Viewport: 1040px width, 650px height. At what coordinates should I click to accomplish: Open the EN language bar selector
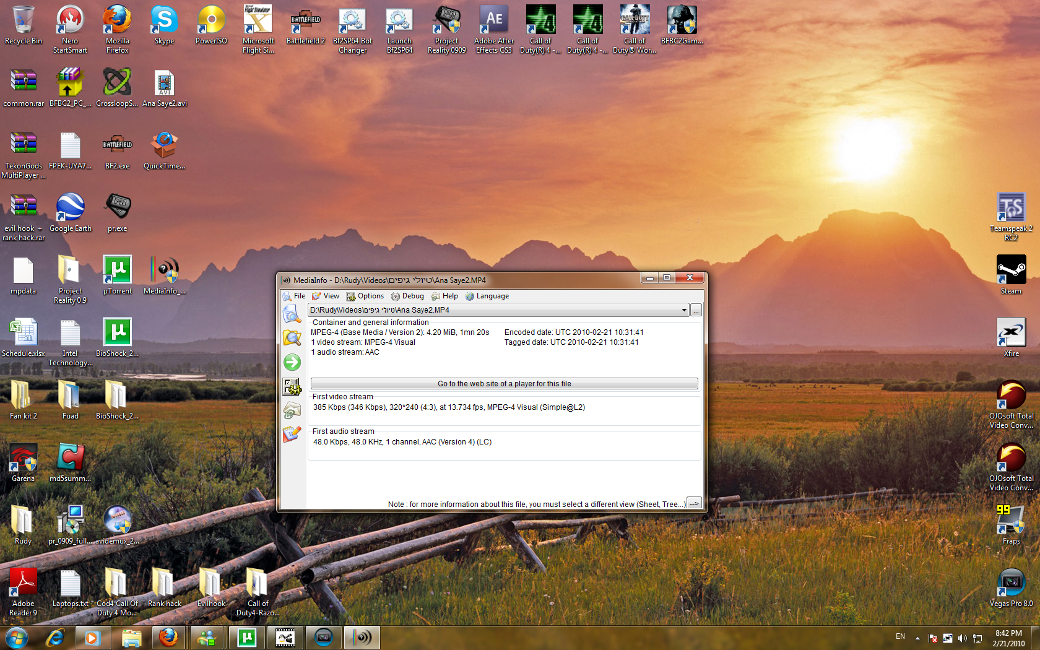[x=900, y=636]
